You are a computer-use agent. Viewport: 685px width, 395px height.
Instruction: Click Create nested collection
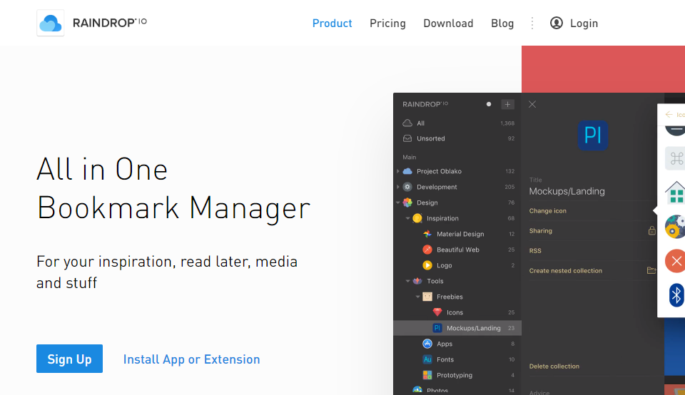pos(565,271)
